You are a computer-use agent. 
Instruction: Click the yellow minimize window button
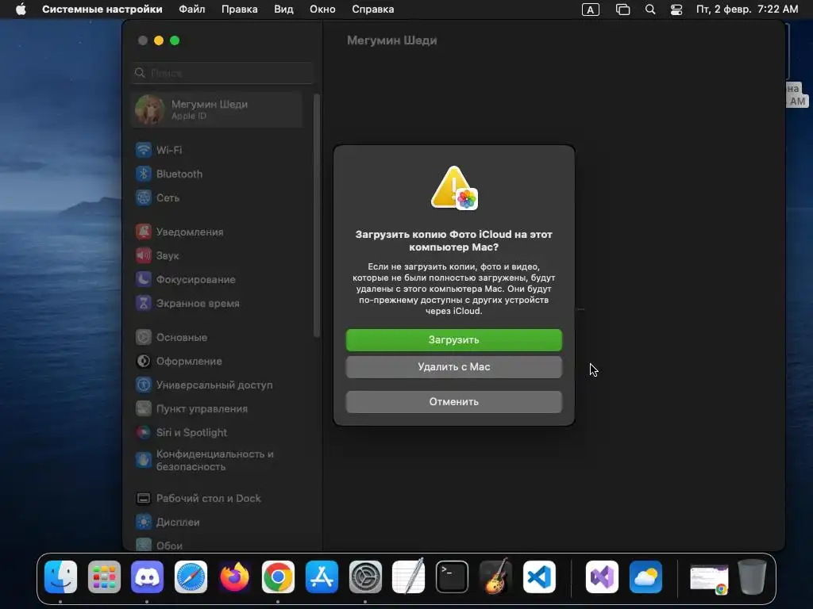pos(159,40)
